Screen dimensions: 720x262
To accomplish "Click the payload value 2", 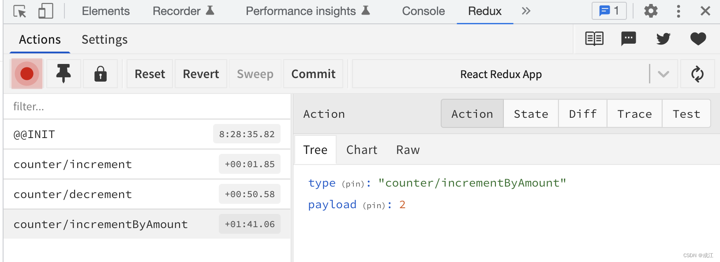I will [402, 205].
